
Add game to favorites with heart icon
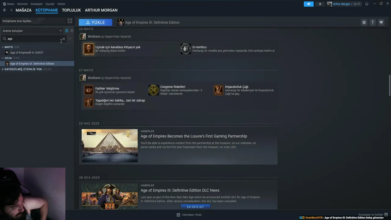(x=381, y=22)
